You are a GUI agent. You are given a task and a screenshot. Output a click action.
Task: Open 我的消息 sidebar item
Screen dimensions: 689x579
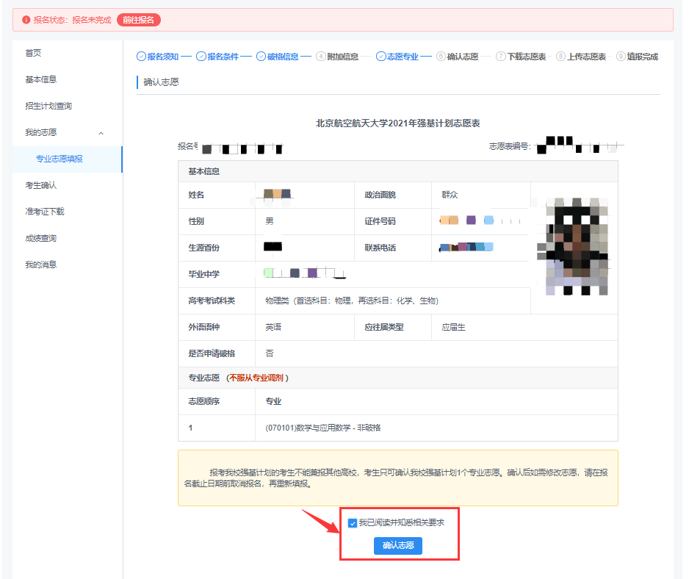click(x=41, y=265)
